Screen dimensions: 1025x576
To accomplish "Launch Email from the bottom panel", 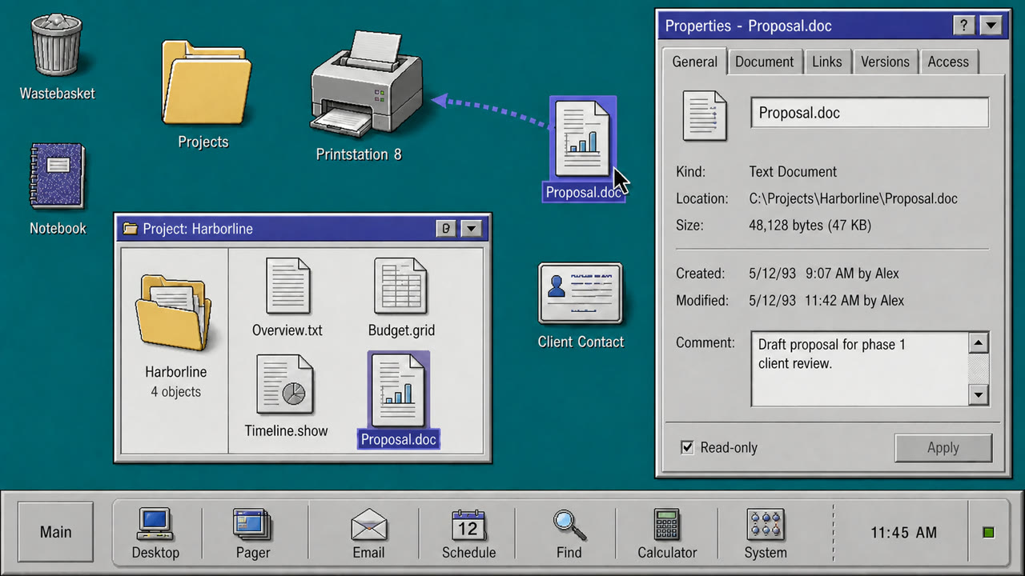I will (x=368, y=533).
